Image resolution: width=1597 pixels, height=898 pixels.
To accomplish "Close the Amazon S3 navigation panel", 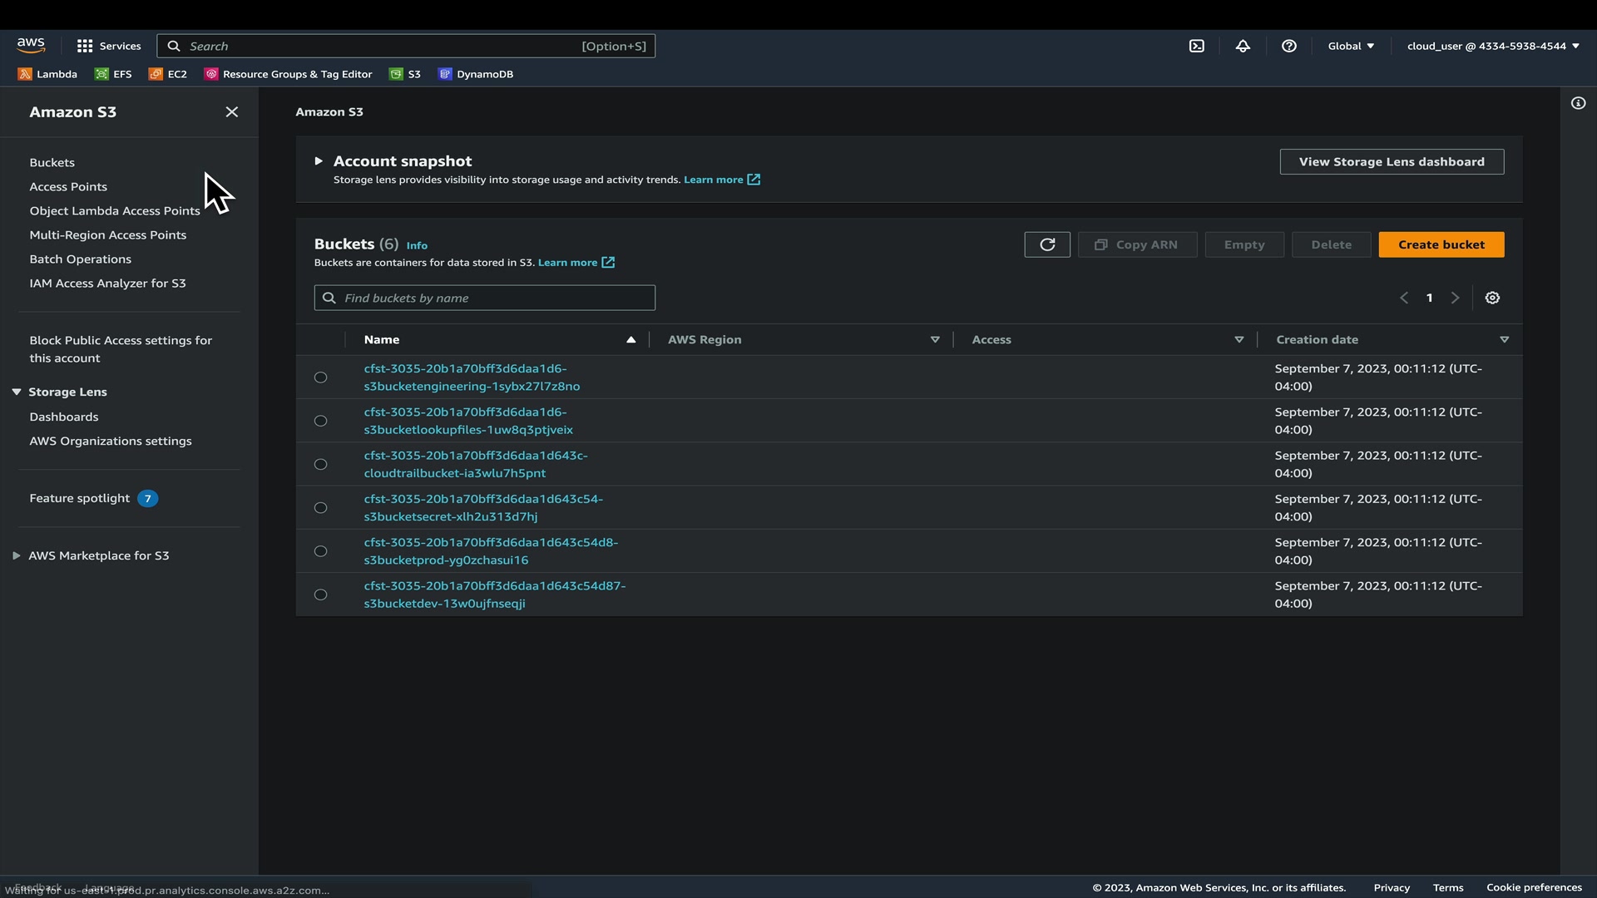I will click(x=231, y=112).
